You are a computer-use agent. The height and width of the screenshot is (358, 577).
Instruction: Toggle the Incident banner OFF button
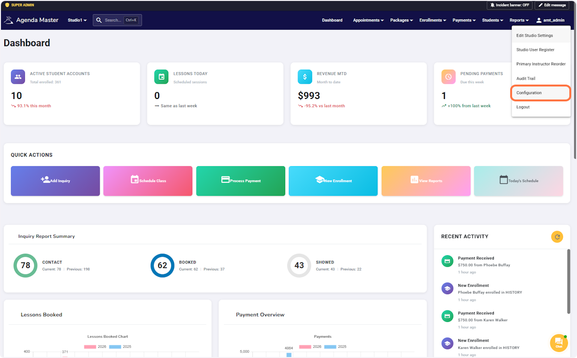(509, 5)
